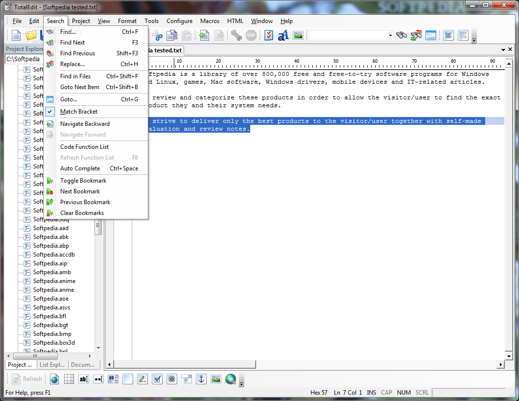Image resolution: width=519 pixels, height=401 pixels.
Task: Click the Navigate Backward green arrow toolbar icon
Action: click(x=204, y=35)
